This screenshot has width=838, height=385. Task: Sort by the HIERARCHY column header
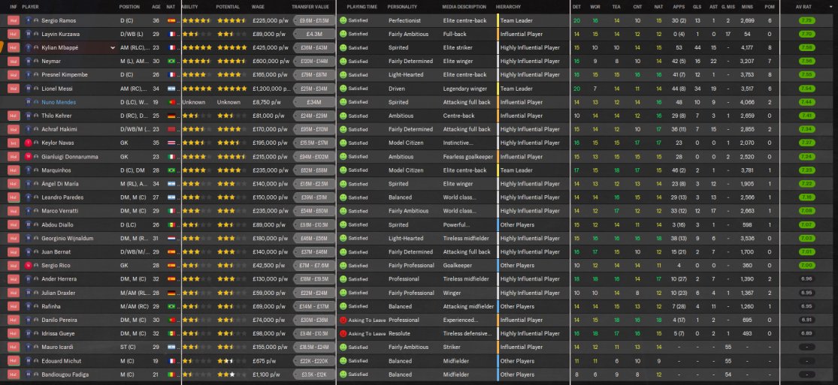pos(508,7)
